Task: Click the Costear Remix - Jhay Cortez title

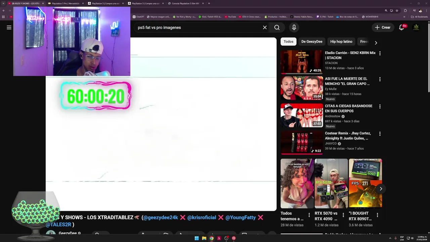Action: (x=348, y=136)
